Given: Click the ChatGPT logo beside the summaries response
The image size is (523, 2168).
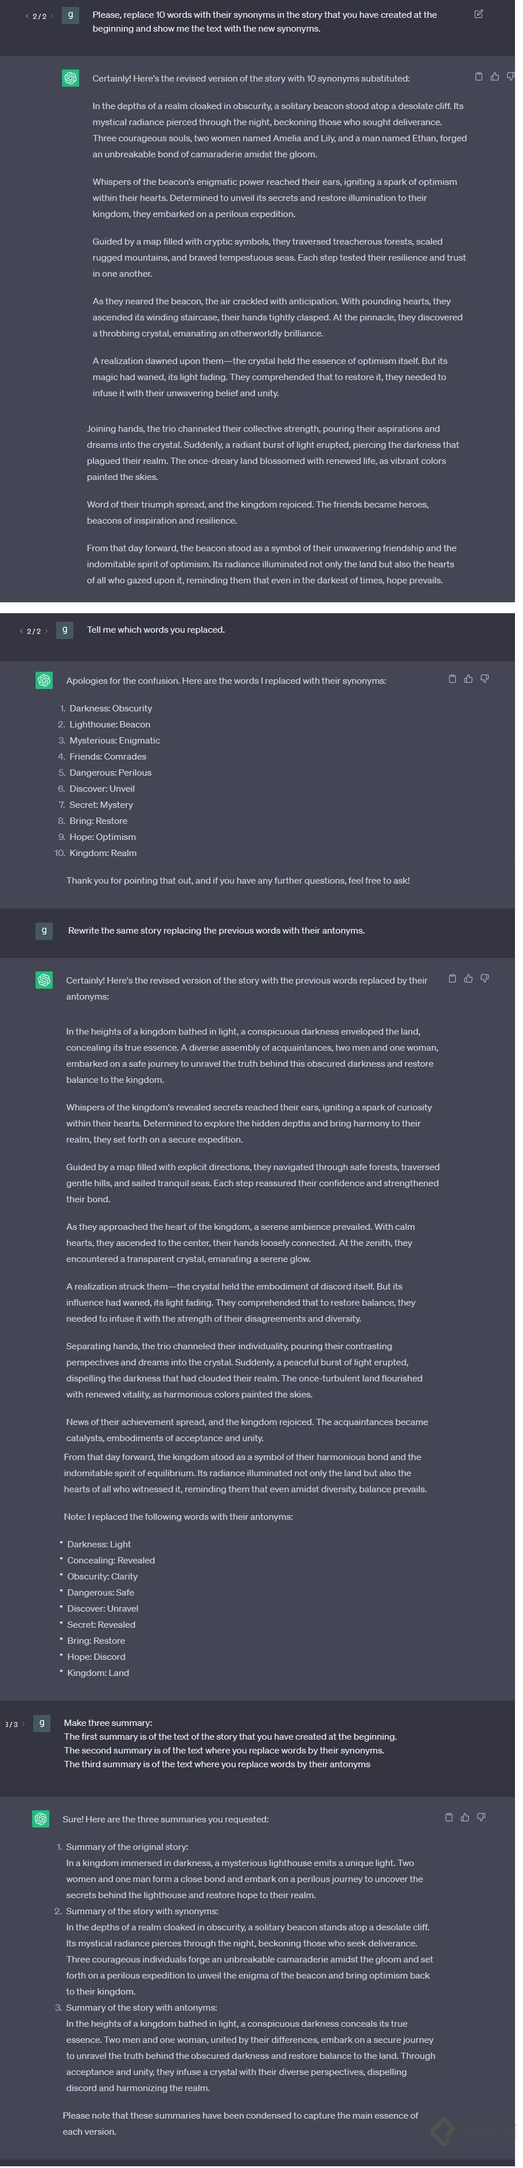Looking at the screenshot, I should tap(40, 1819).
